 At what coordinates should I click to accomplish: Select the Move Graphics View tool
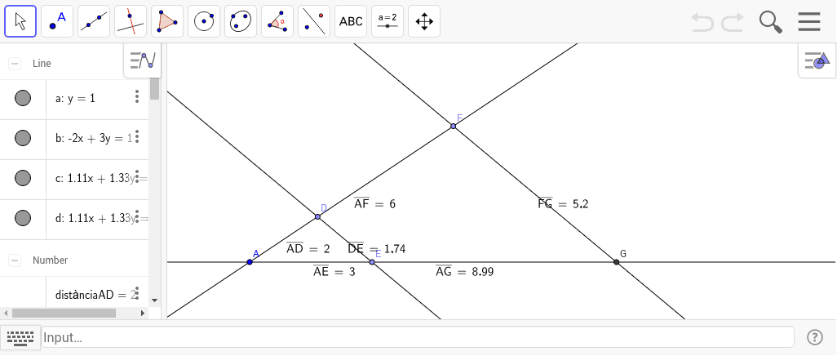(x=424, y=21)
